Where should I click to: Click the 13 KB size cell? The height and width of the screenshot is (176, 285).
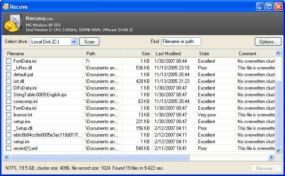[144, 115]
